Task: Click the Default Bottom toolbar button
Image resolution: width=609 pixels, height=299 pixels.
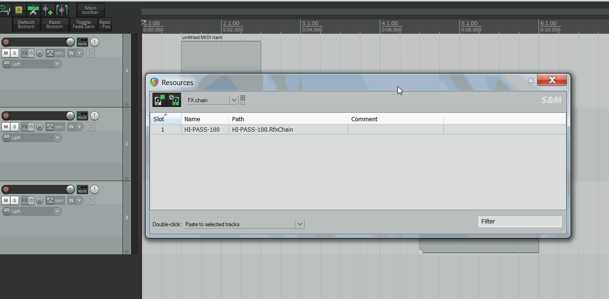Action: (x=26, y=24)
